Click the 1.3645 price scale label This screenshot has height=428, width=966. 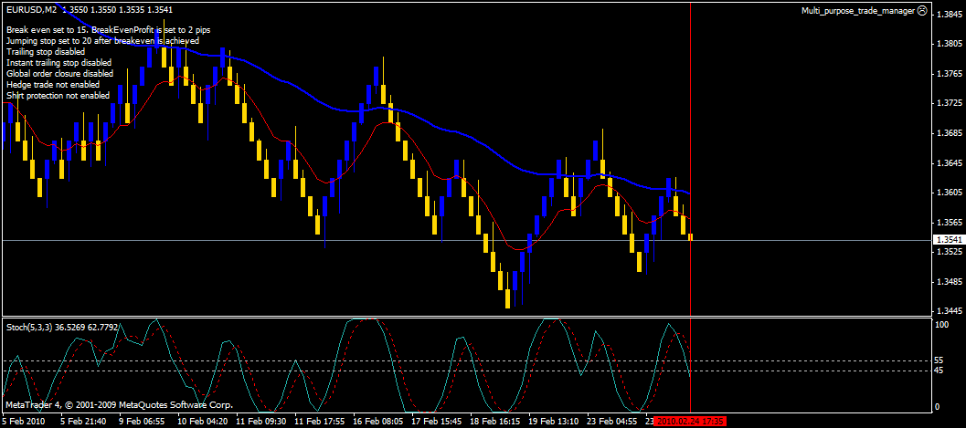(x=948, y=163)
